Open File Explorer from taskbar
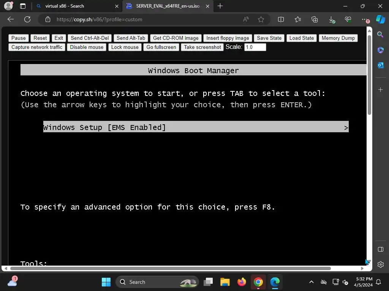The image size is (389, 291). tap(225, 282)
